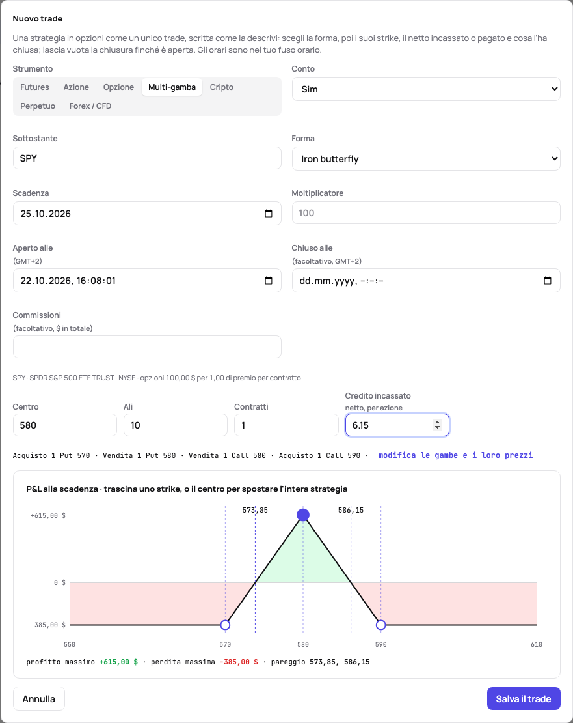The image size is (573, 723).
Task: Click the 'Acquisto 1 Call 590' leg text
Action: [x=319, y=455]
